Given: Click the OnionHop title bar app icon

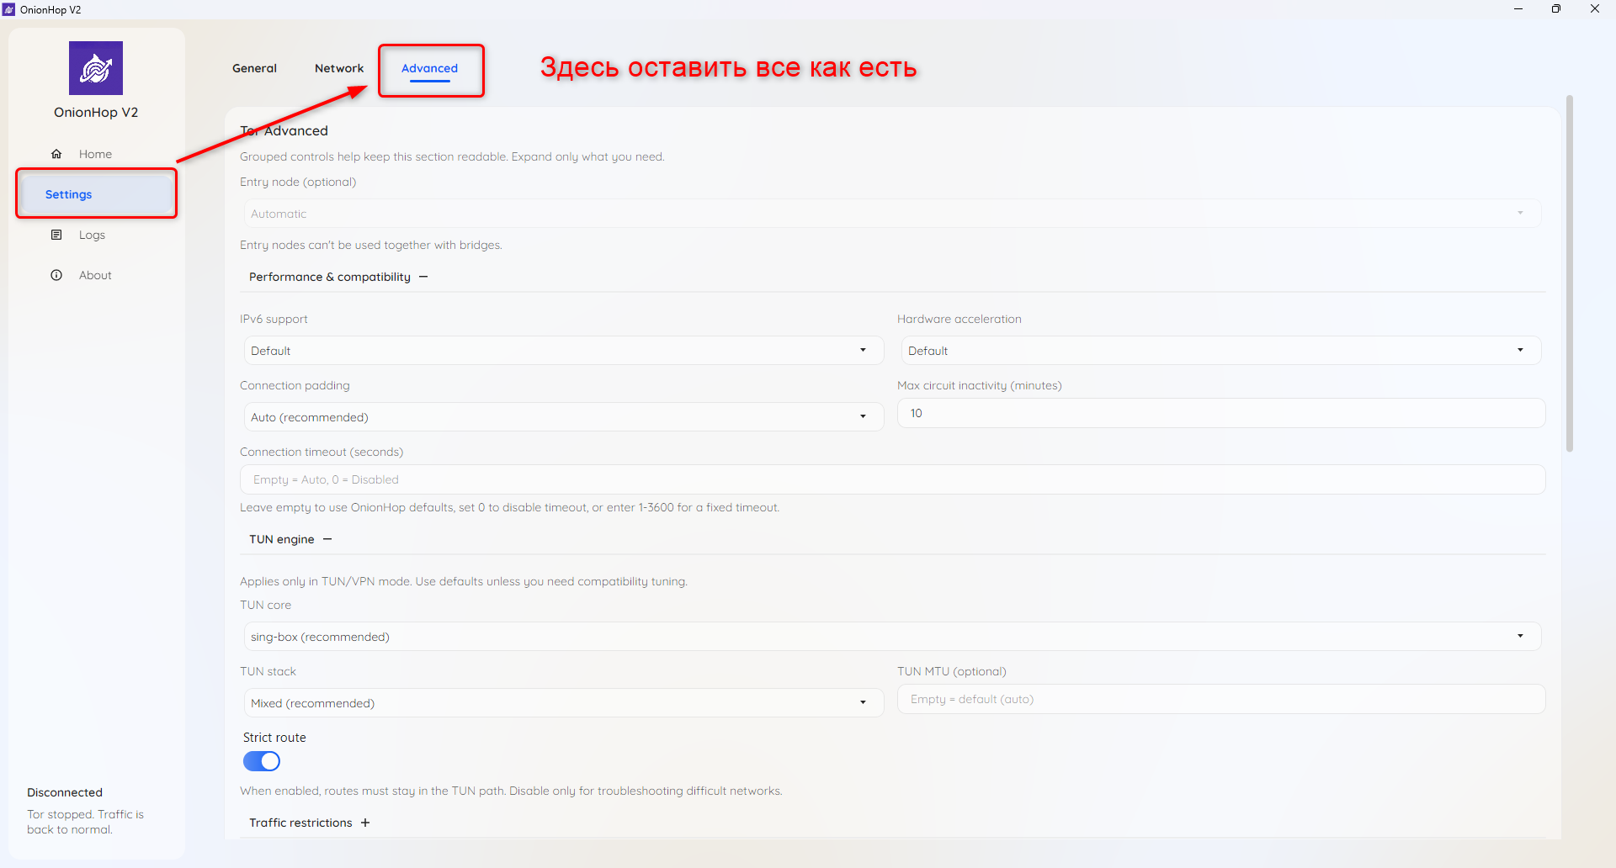Looking at the screenshot, I should (9, 9).
